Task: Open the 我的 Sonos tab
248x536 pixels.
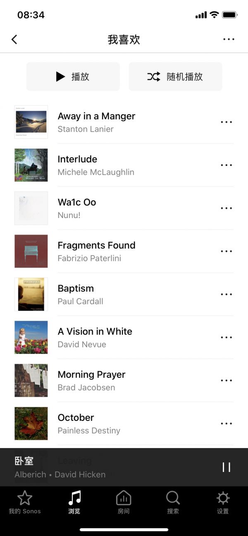Action: click(25, 502)
